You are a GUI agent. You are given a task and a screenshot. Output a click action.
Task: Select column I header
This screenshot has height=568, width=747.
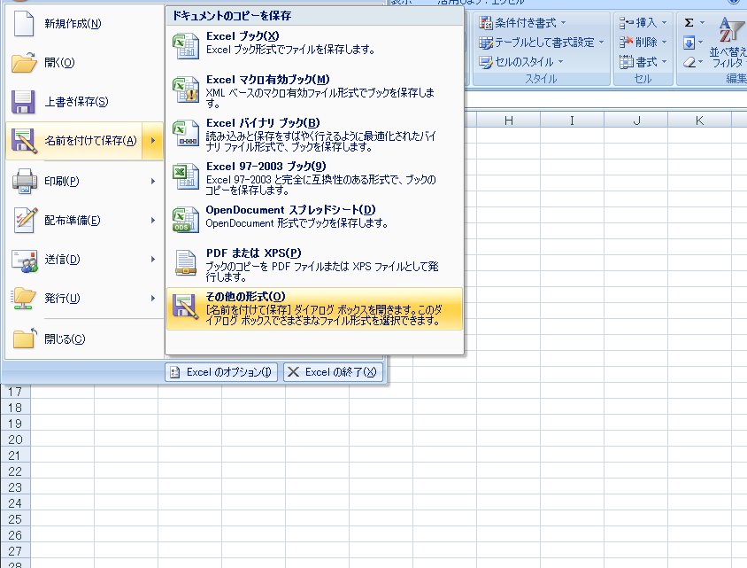click(572, 121)
